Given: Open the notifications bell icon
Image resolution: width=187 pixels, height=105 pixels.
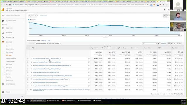Looking at the screenshot, I should pos(164,10).
